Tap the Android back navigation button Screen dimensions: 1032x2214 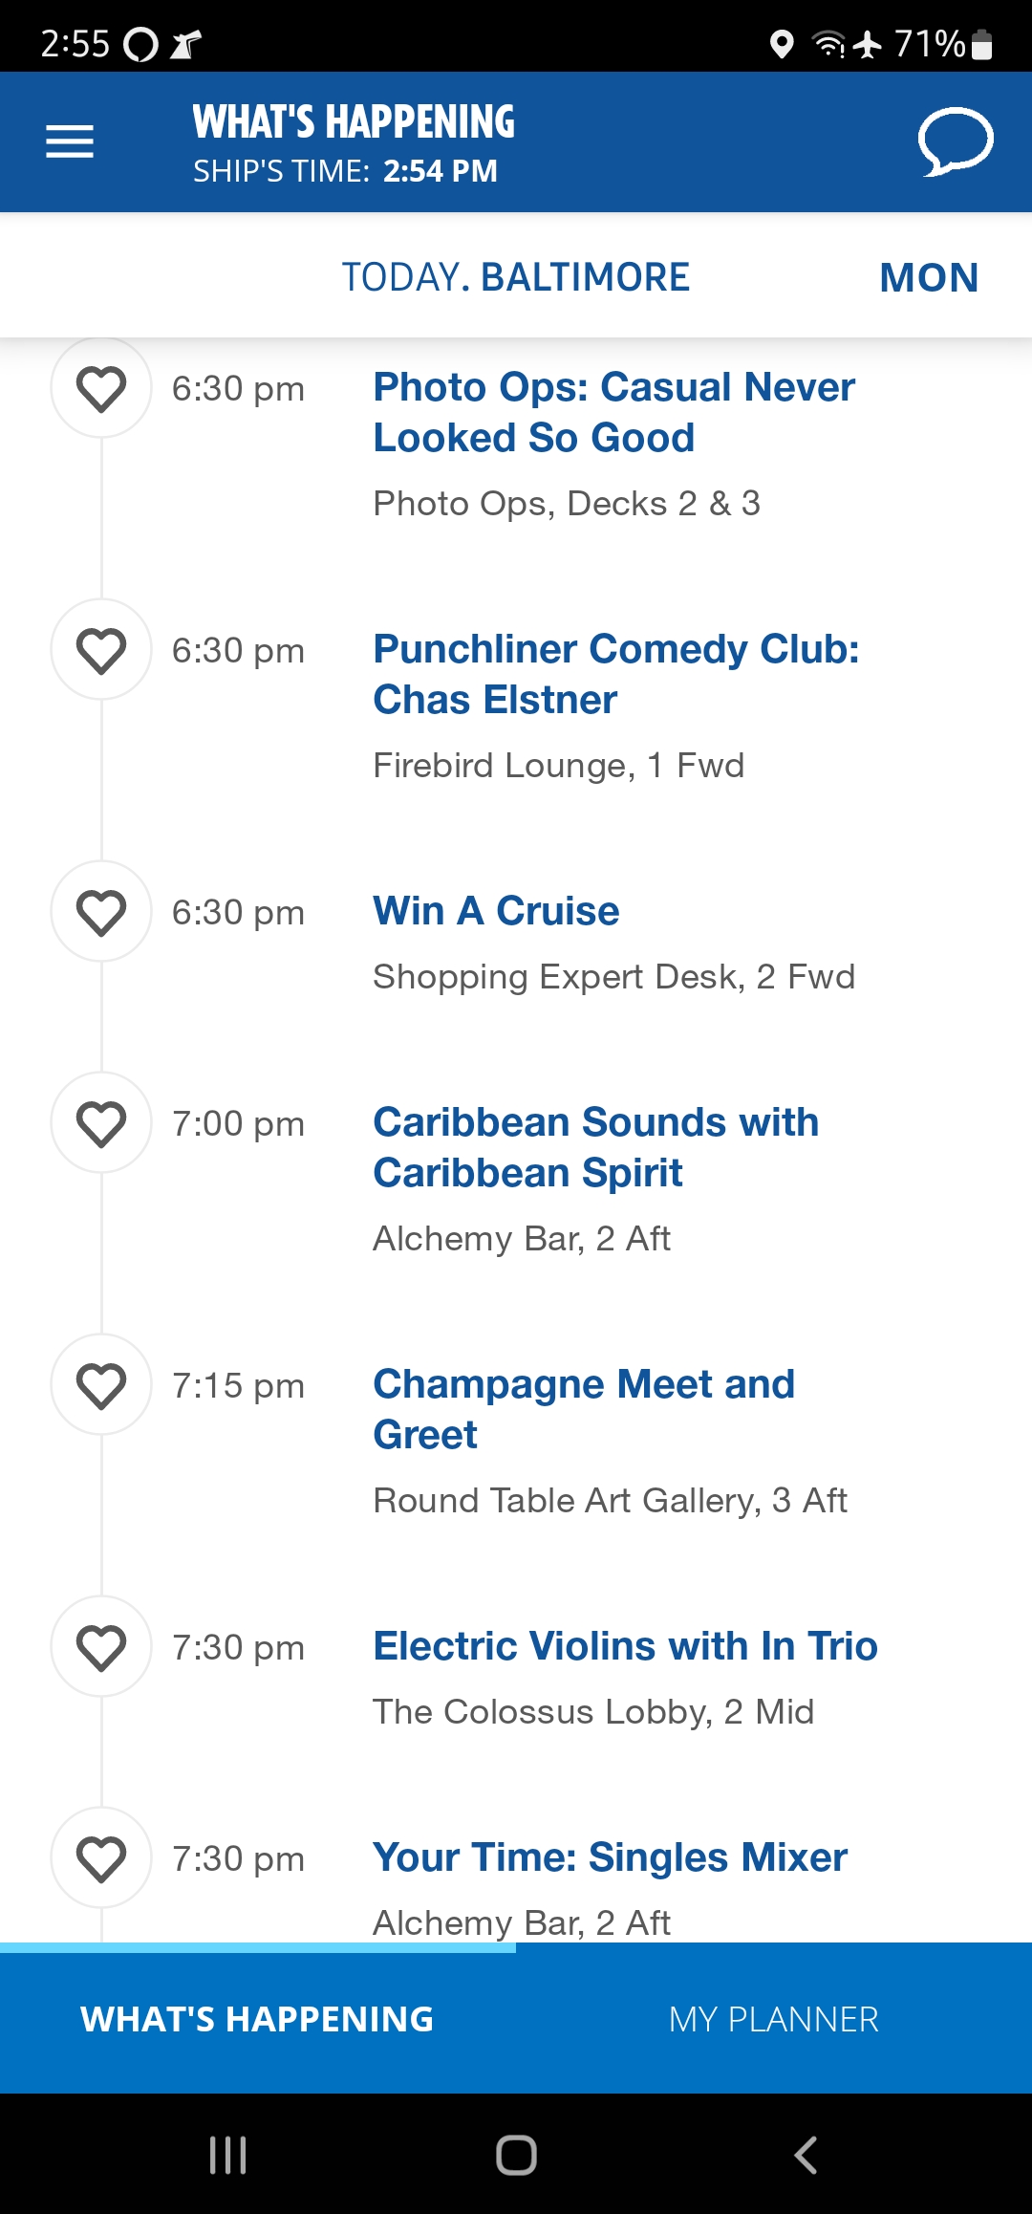[x=806, y=2155]
